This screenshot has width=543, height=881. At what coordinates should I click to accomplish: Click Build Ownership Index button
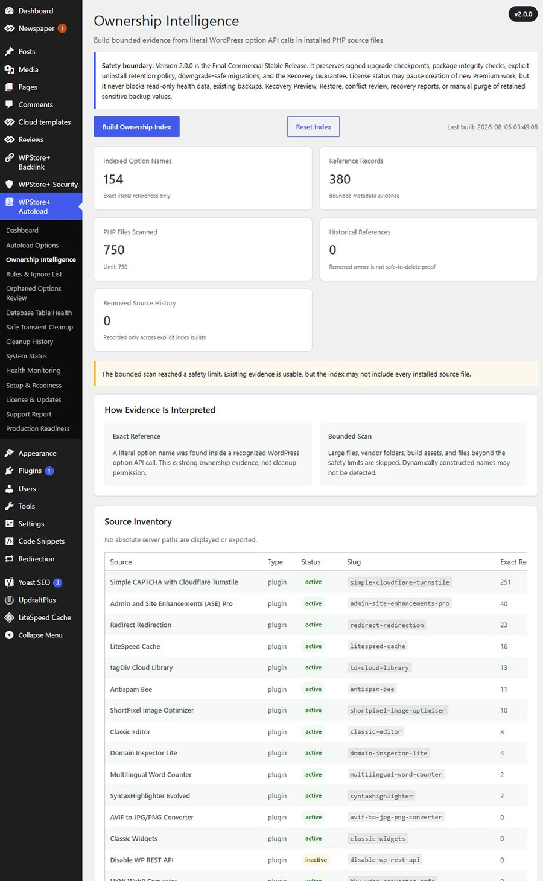pos(137,127)
